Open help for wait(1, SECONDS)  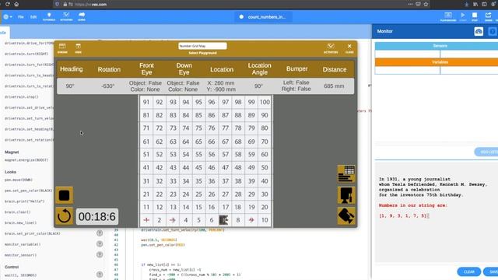tap(100, 275)
